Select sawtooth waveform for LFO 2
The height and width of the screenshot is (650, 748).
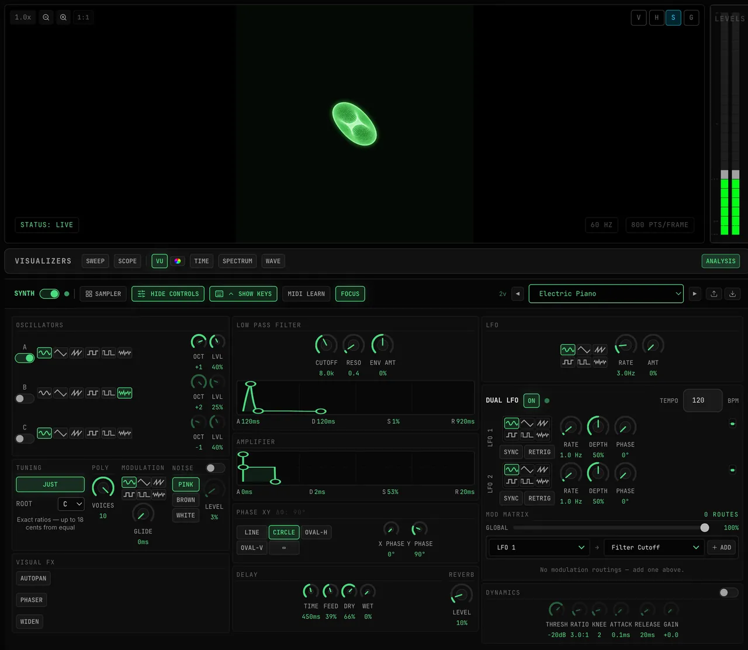(543, 469)
